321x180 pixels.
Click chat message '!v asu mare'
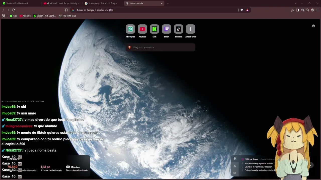27,113
